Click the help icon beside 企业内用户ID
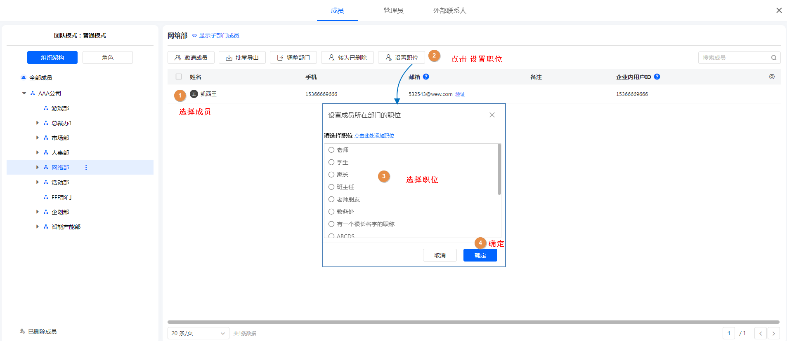Image resolution: width=787 pixels, height=341 pixels. [657, 77]
